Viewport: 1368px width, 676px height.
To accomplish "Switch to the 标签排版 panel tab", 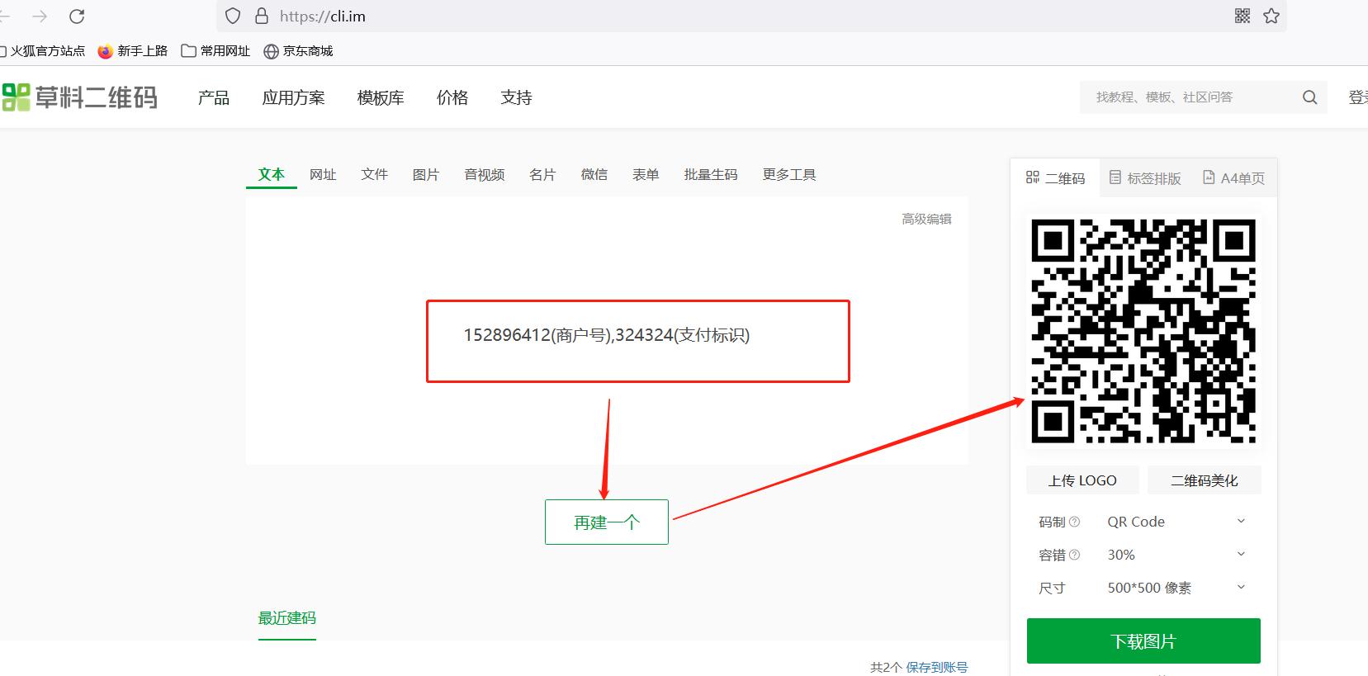I will (x=1145, y=177).
